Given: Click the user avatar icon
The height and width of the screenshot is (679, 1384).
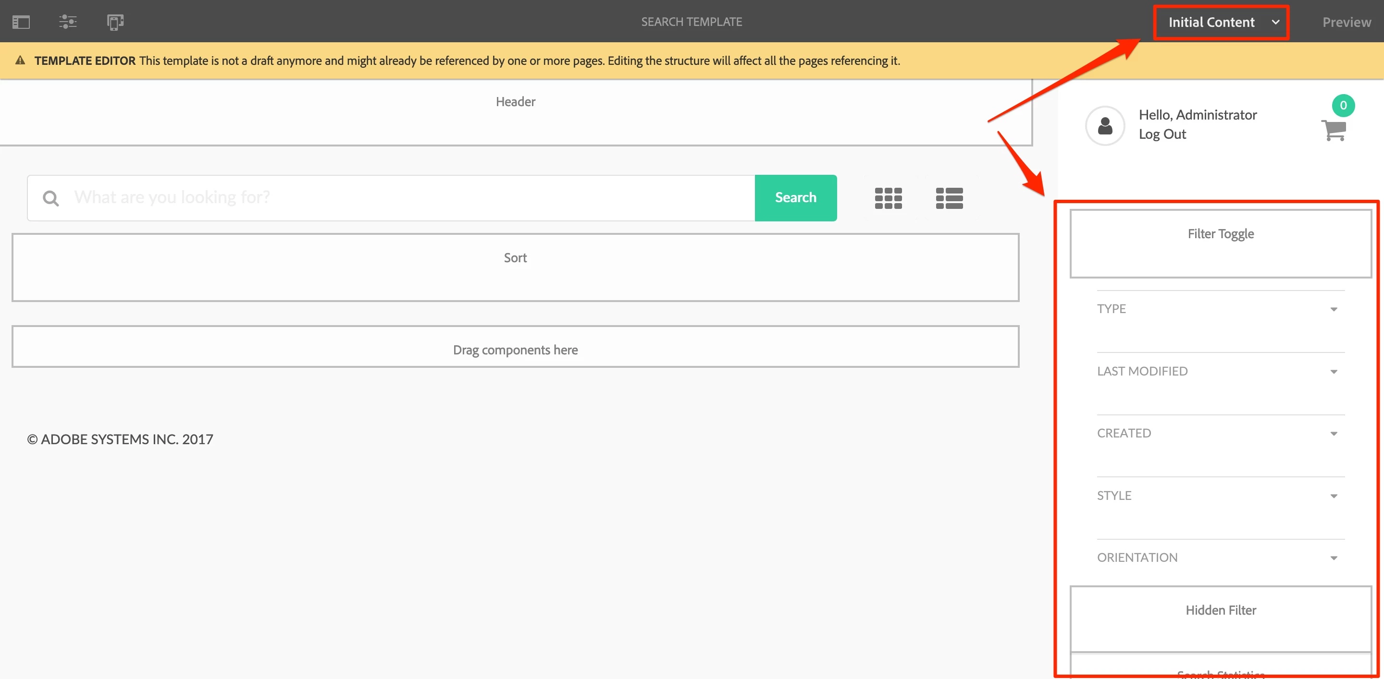Looking at the screenshot, I should tap(1105, 126).
